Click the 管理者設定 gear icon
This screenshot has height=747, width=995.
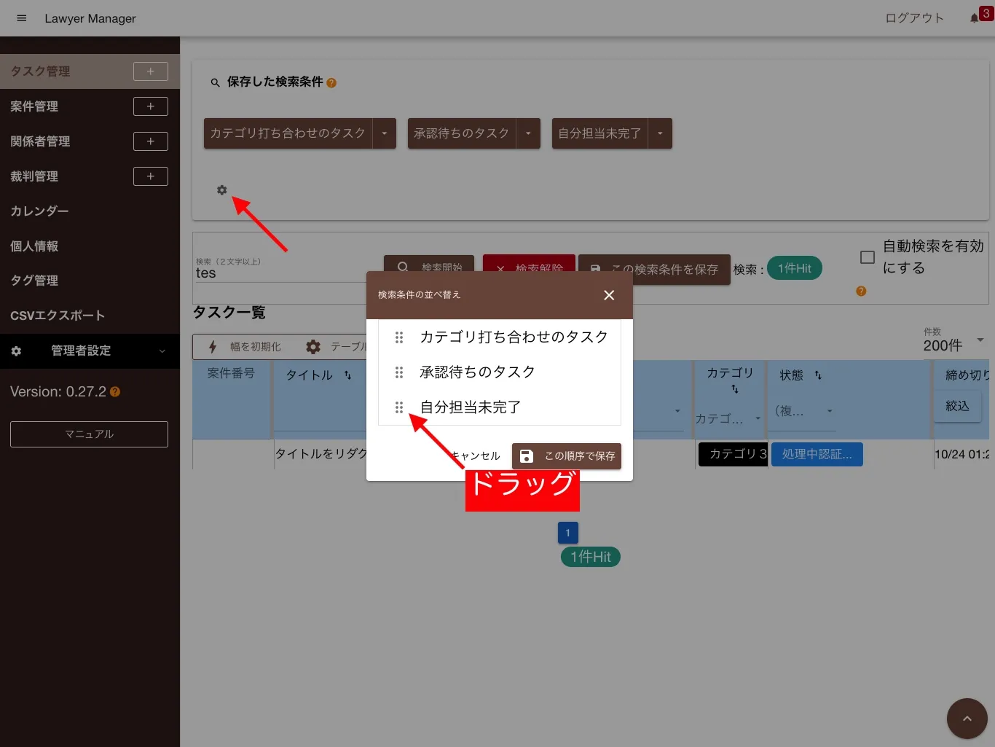[16, 351]
